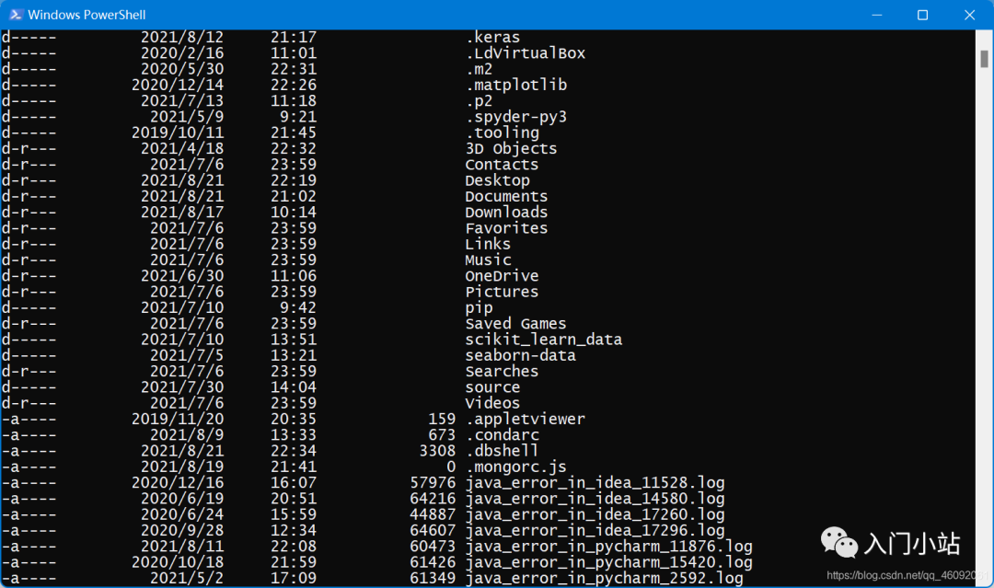The height and width of the screenshot is (588, 994).
Task: Click the '3D Objects' directory name
Action: (x=511, y=149)
